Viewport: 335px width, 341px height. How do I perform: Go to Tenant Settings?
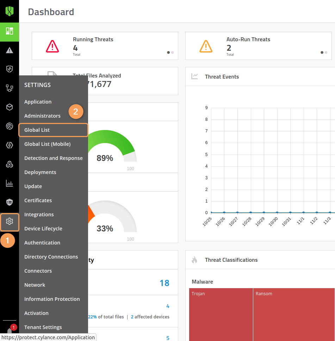(x=43, y=327)
